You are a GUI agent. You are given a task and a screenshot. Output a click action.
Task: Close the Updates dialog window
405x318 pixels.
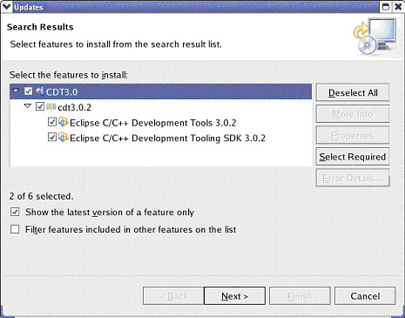click(x=398, y=7)
